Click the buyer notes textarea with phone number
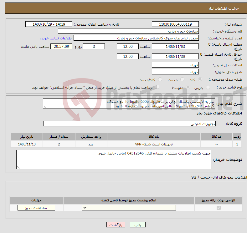This screenshot has width=247, height=233. (x=114, y=160)
